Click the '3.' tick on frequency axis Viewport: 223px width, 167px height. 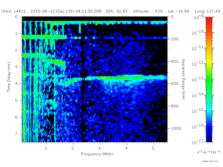(x=100, y=148)
